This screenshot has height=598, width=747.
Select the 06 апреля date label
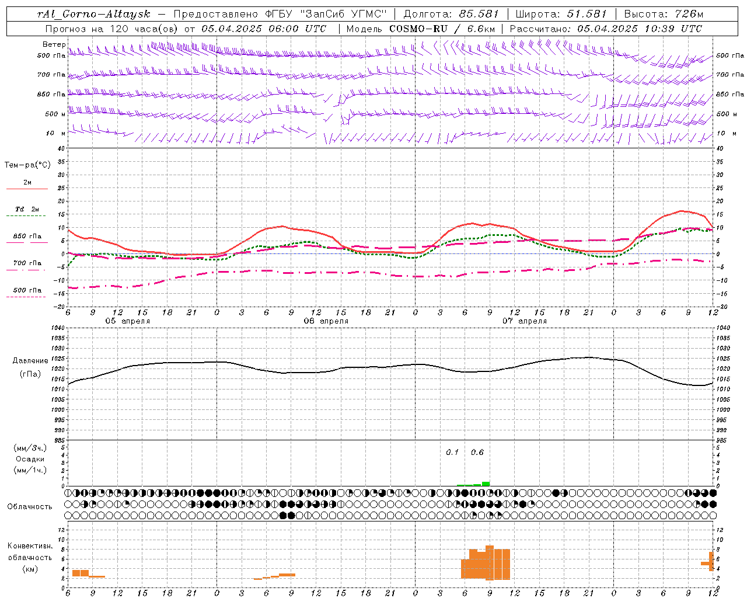pyautogui.click(x=326, y=321)
